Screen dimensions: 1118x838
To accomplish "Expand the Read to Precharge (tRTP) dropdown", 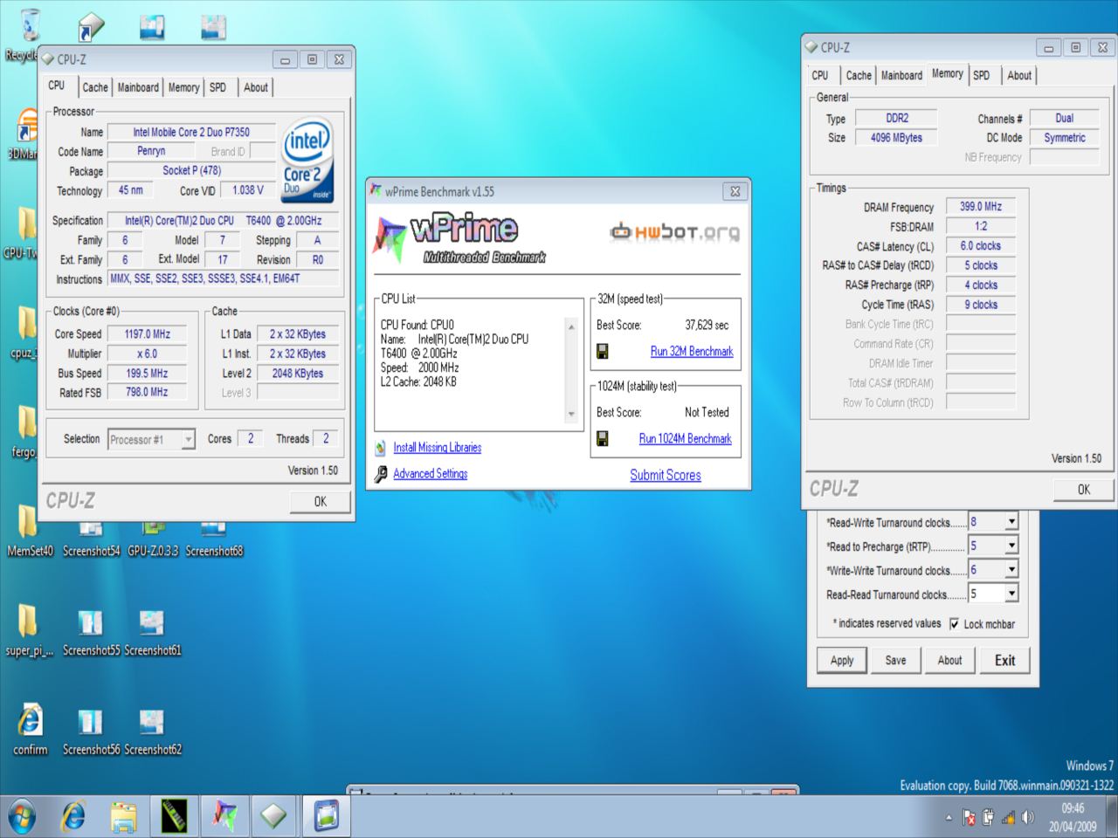I will [1011, 546].
